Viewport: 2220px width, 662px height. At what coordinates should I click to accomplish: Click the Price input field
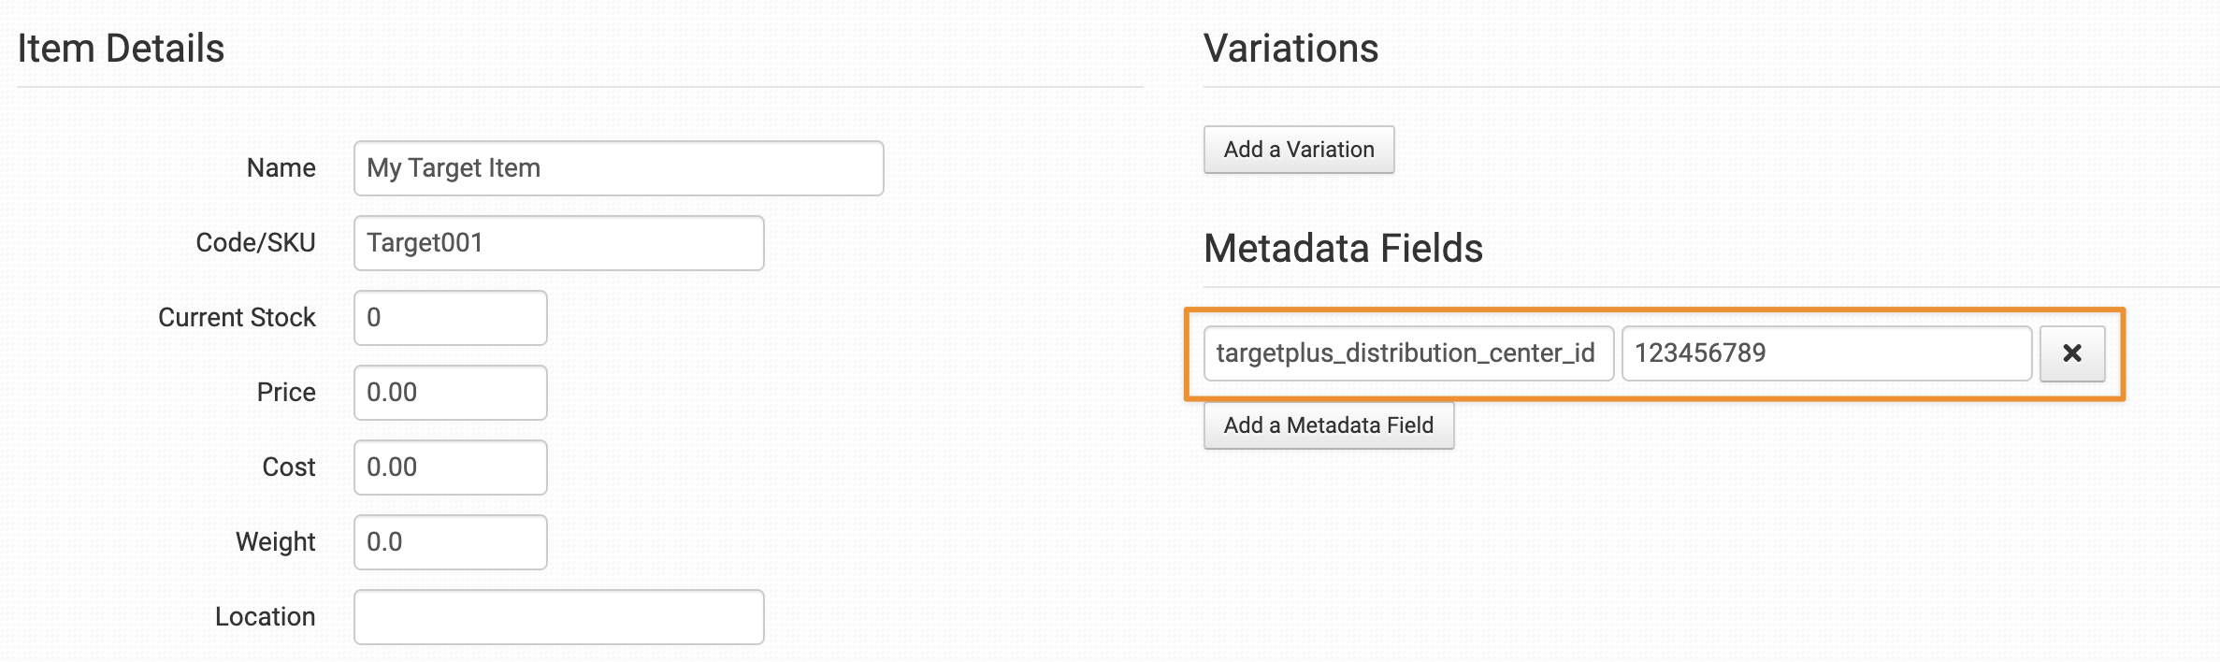pos(450,393)
